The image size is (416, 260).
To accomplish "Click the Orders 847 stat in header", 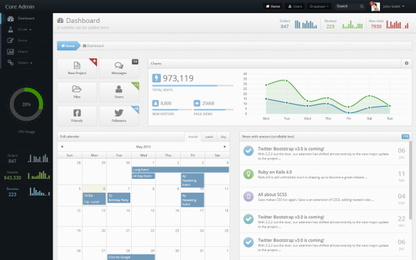I will tap(298, 24).
